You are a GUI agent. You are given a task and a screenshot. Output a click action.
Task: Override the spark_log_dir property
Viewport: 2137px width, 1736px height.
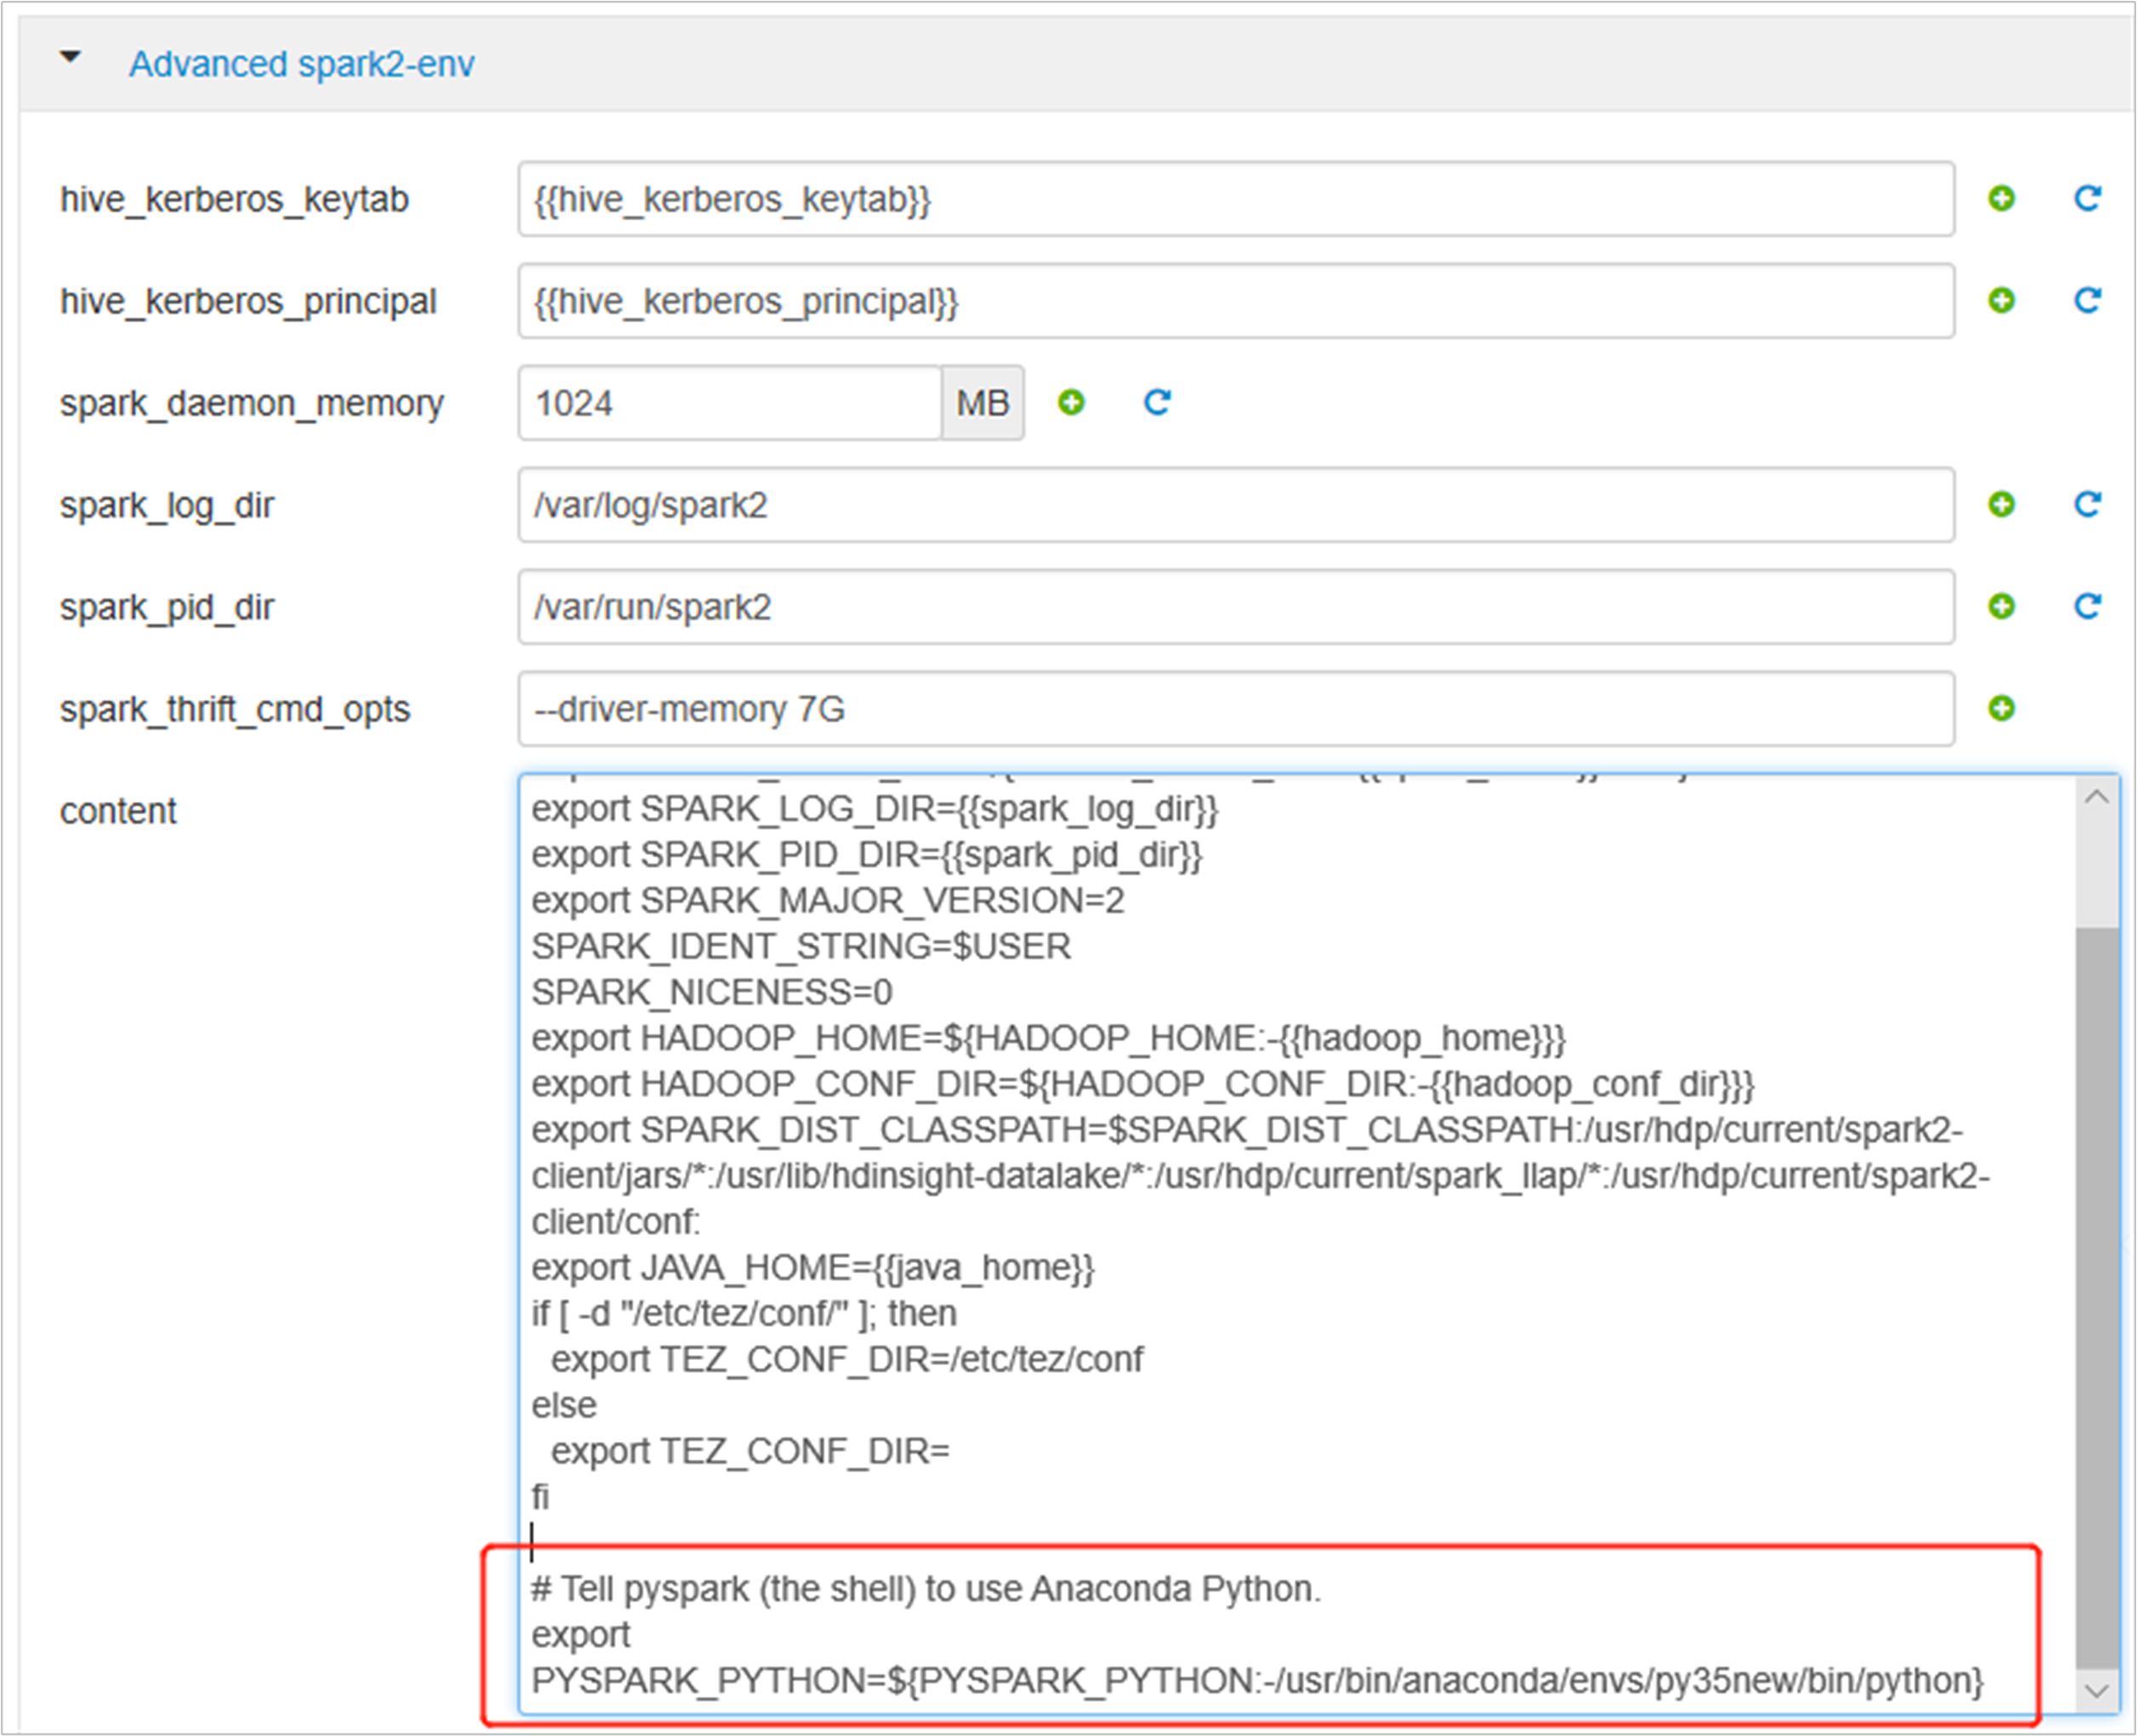2000,505
